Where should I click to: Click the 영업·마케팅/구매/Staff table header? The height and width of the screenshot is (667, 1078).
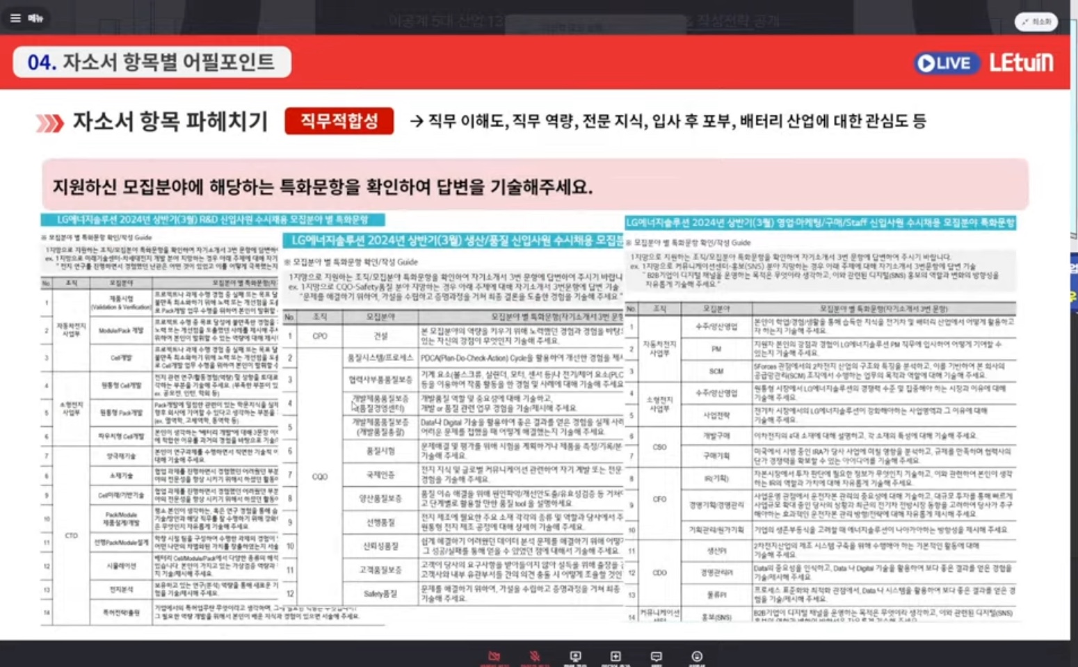(x=821, y=223)
